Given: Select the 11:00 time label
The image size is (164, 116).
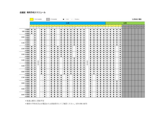Looking at the screenshot, I should (x=23, y=43).
